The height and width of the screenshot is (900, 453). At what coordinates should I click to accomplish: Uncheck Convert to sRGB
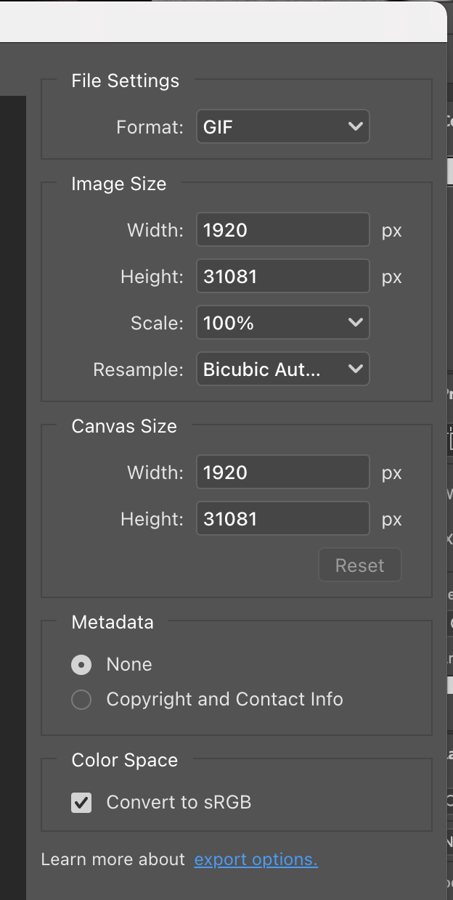(81, 802)
